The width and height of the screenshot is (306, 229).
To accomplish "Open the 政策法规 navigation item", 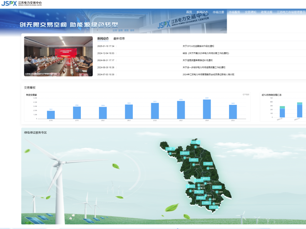I will [x=266, y=12].
